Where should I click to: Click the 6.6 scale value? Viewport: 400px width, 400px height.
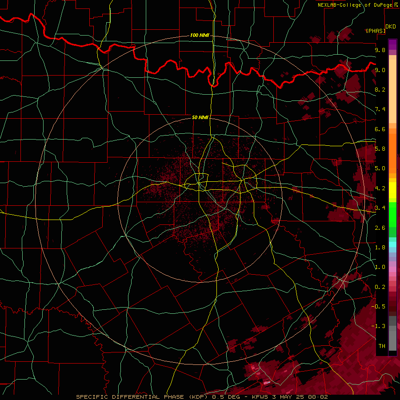(x=380, y=129)
